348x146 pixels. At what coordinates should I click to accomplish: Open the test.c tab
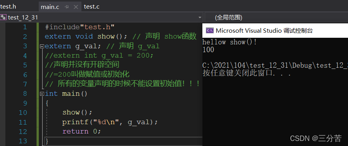(92, 7)
